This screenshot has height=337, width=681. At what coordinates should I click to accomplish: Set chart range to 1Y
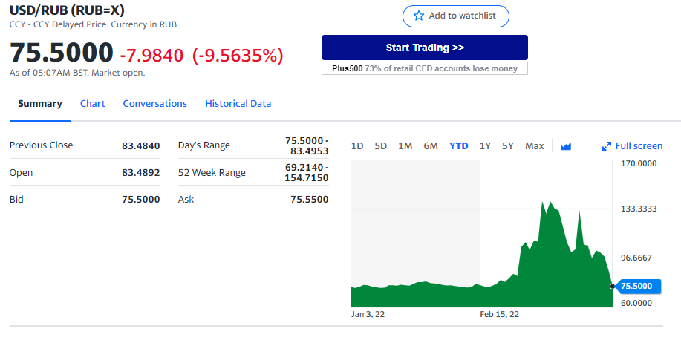pos(485,146)
